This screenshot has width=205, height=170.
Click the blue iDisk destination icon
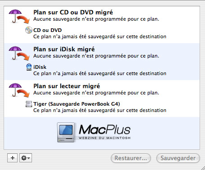pos(29,67)
